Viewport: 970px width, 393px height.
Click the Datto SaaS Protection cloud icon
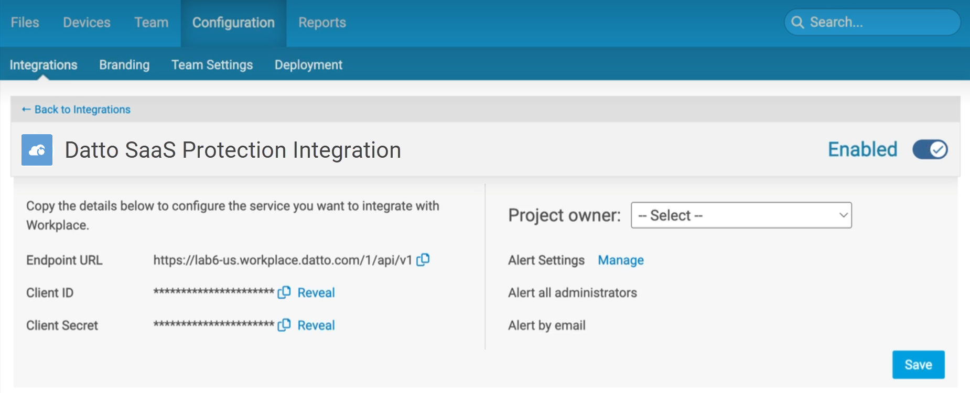pyautogui.click(x=37, y=150)
